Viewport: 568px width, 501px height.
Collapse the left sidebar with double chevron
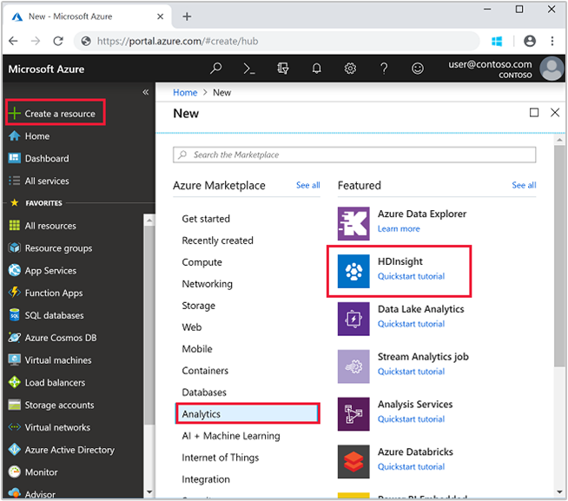tap(146, 92)
